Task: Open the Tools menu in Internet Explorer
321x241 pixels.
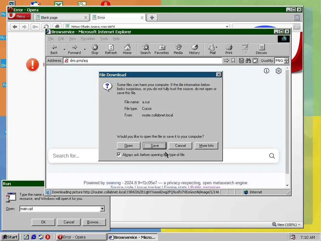Action: click(104, 39)
